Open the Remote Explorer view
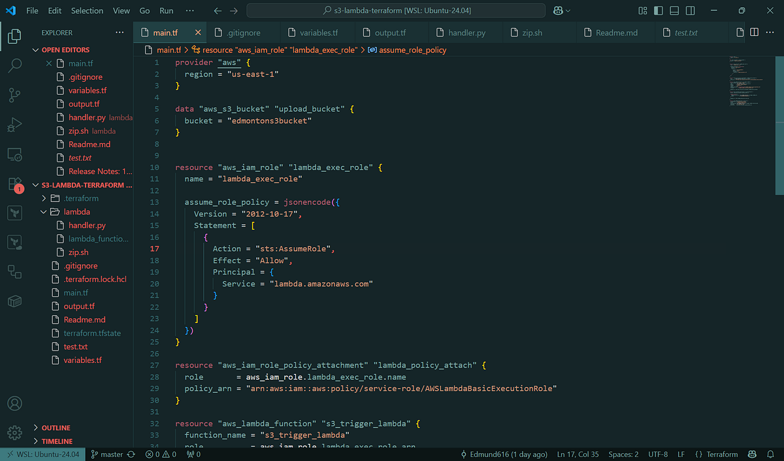The image size is (784, 461). point(14,154)
